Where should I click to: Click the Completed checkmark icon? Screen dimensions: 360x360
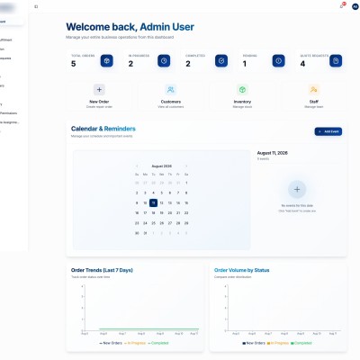click(221, 61)
